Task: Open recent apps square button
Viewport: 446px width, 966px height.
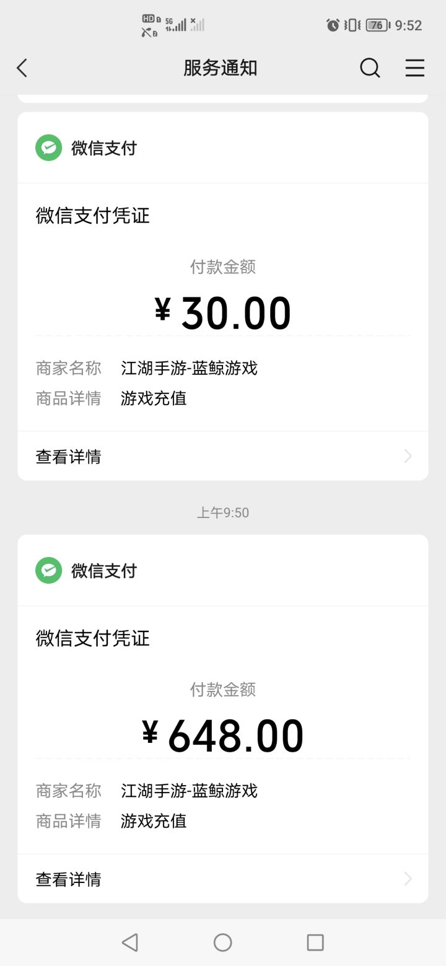Action: click(x=315, y=942)
